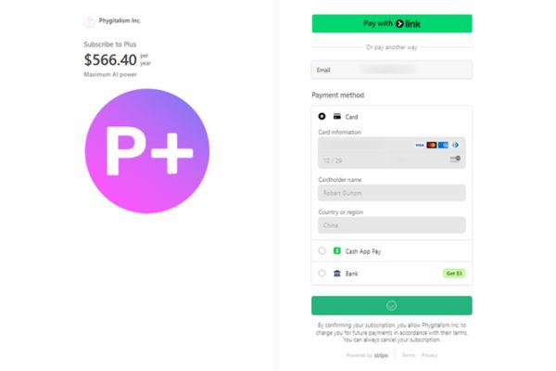The height and width of the screenshot is (371, 556).
Task: Click the Visa card brand icon
Action: click(x=420, y=146)
